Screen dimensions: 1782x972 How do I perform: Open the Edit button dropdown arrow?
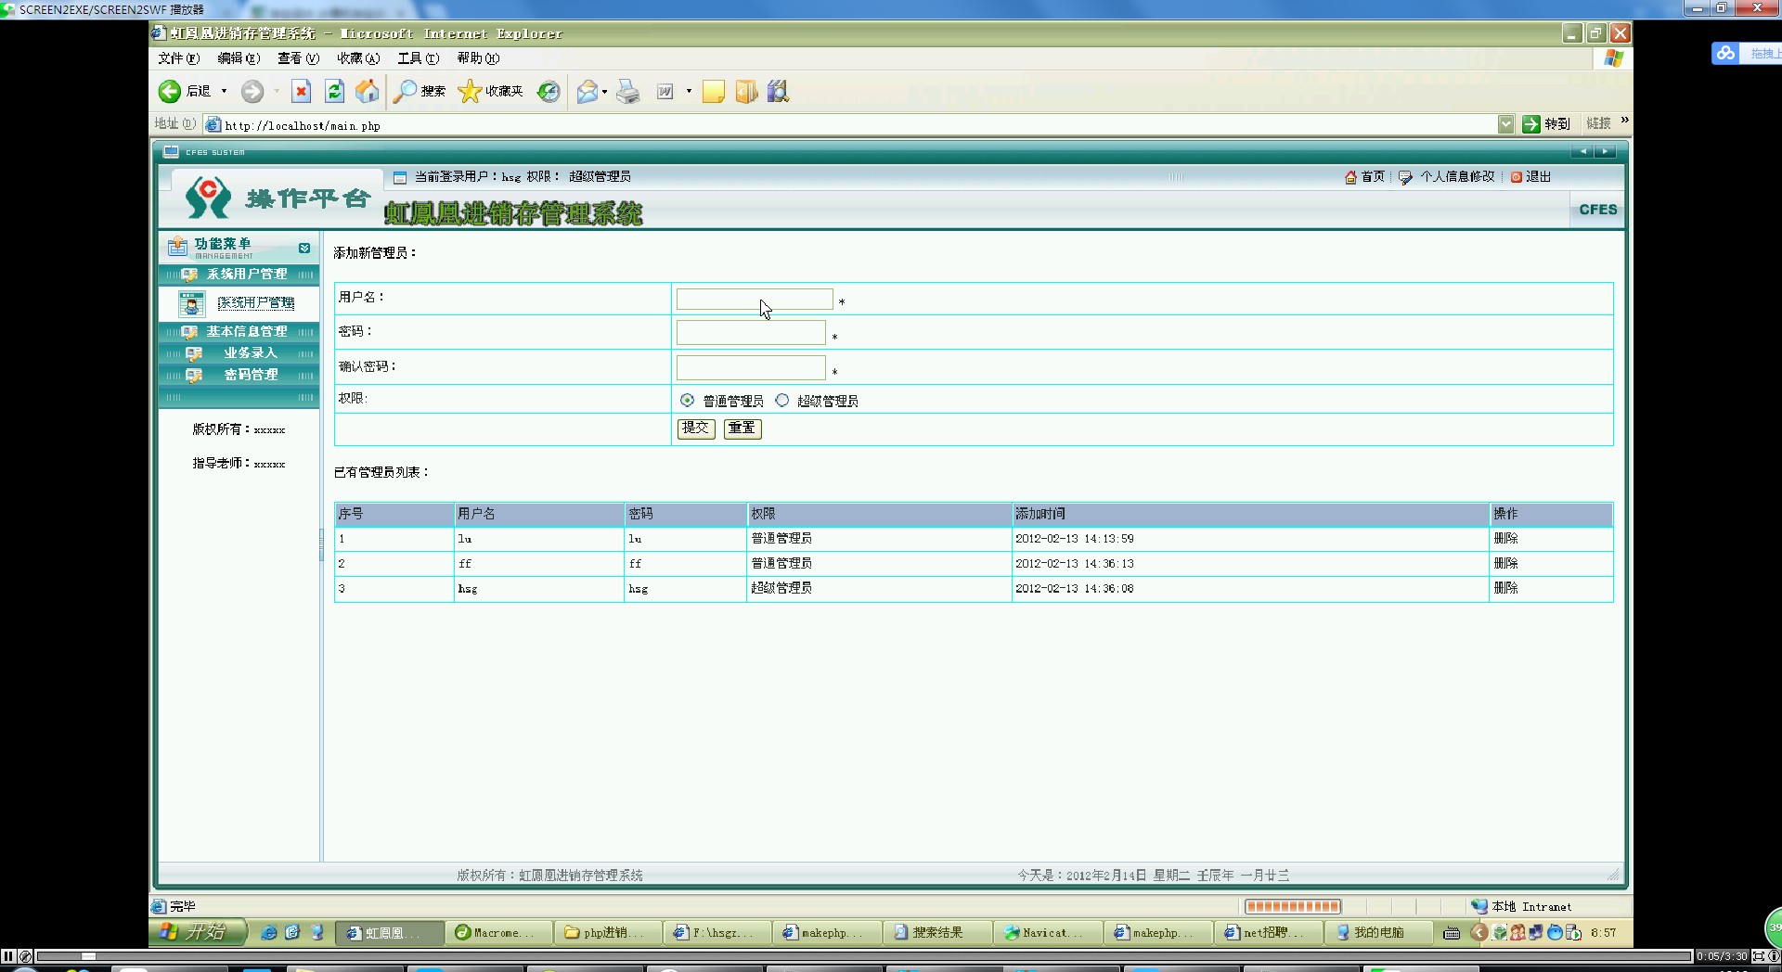click(689, 91)
